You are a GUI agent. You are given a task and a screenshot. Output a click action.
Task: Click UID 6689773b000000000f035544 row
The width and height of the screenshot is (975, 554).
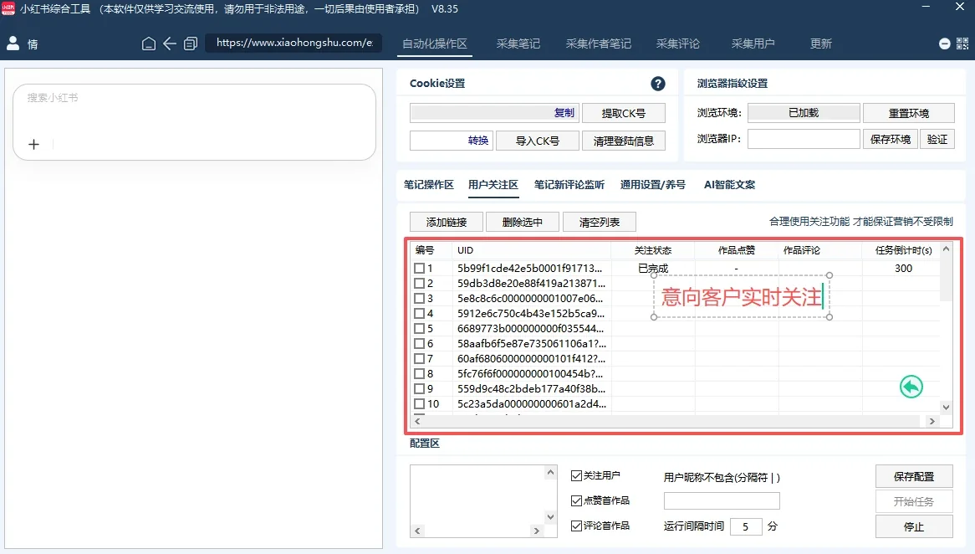(x=530, y=329)
